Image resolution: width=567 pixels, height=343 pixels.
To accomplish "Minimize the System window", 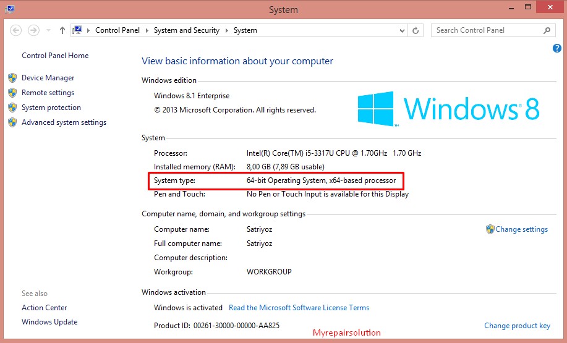I will click(511, 8).
